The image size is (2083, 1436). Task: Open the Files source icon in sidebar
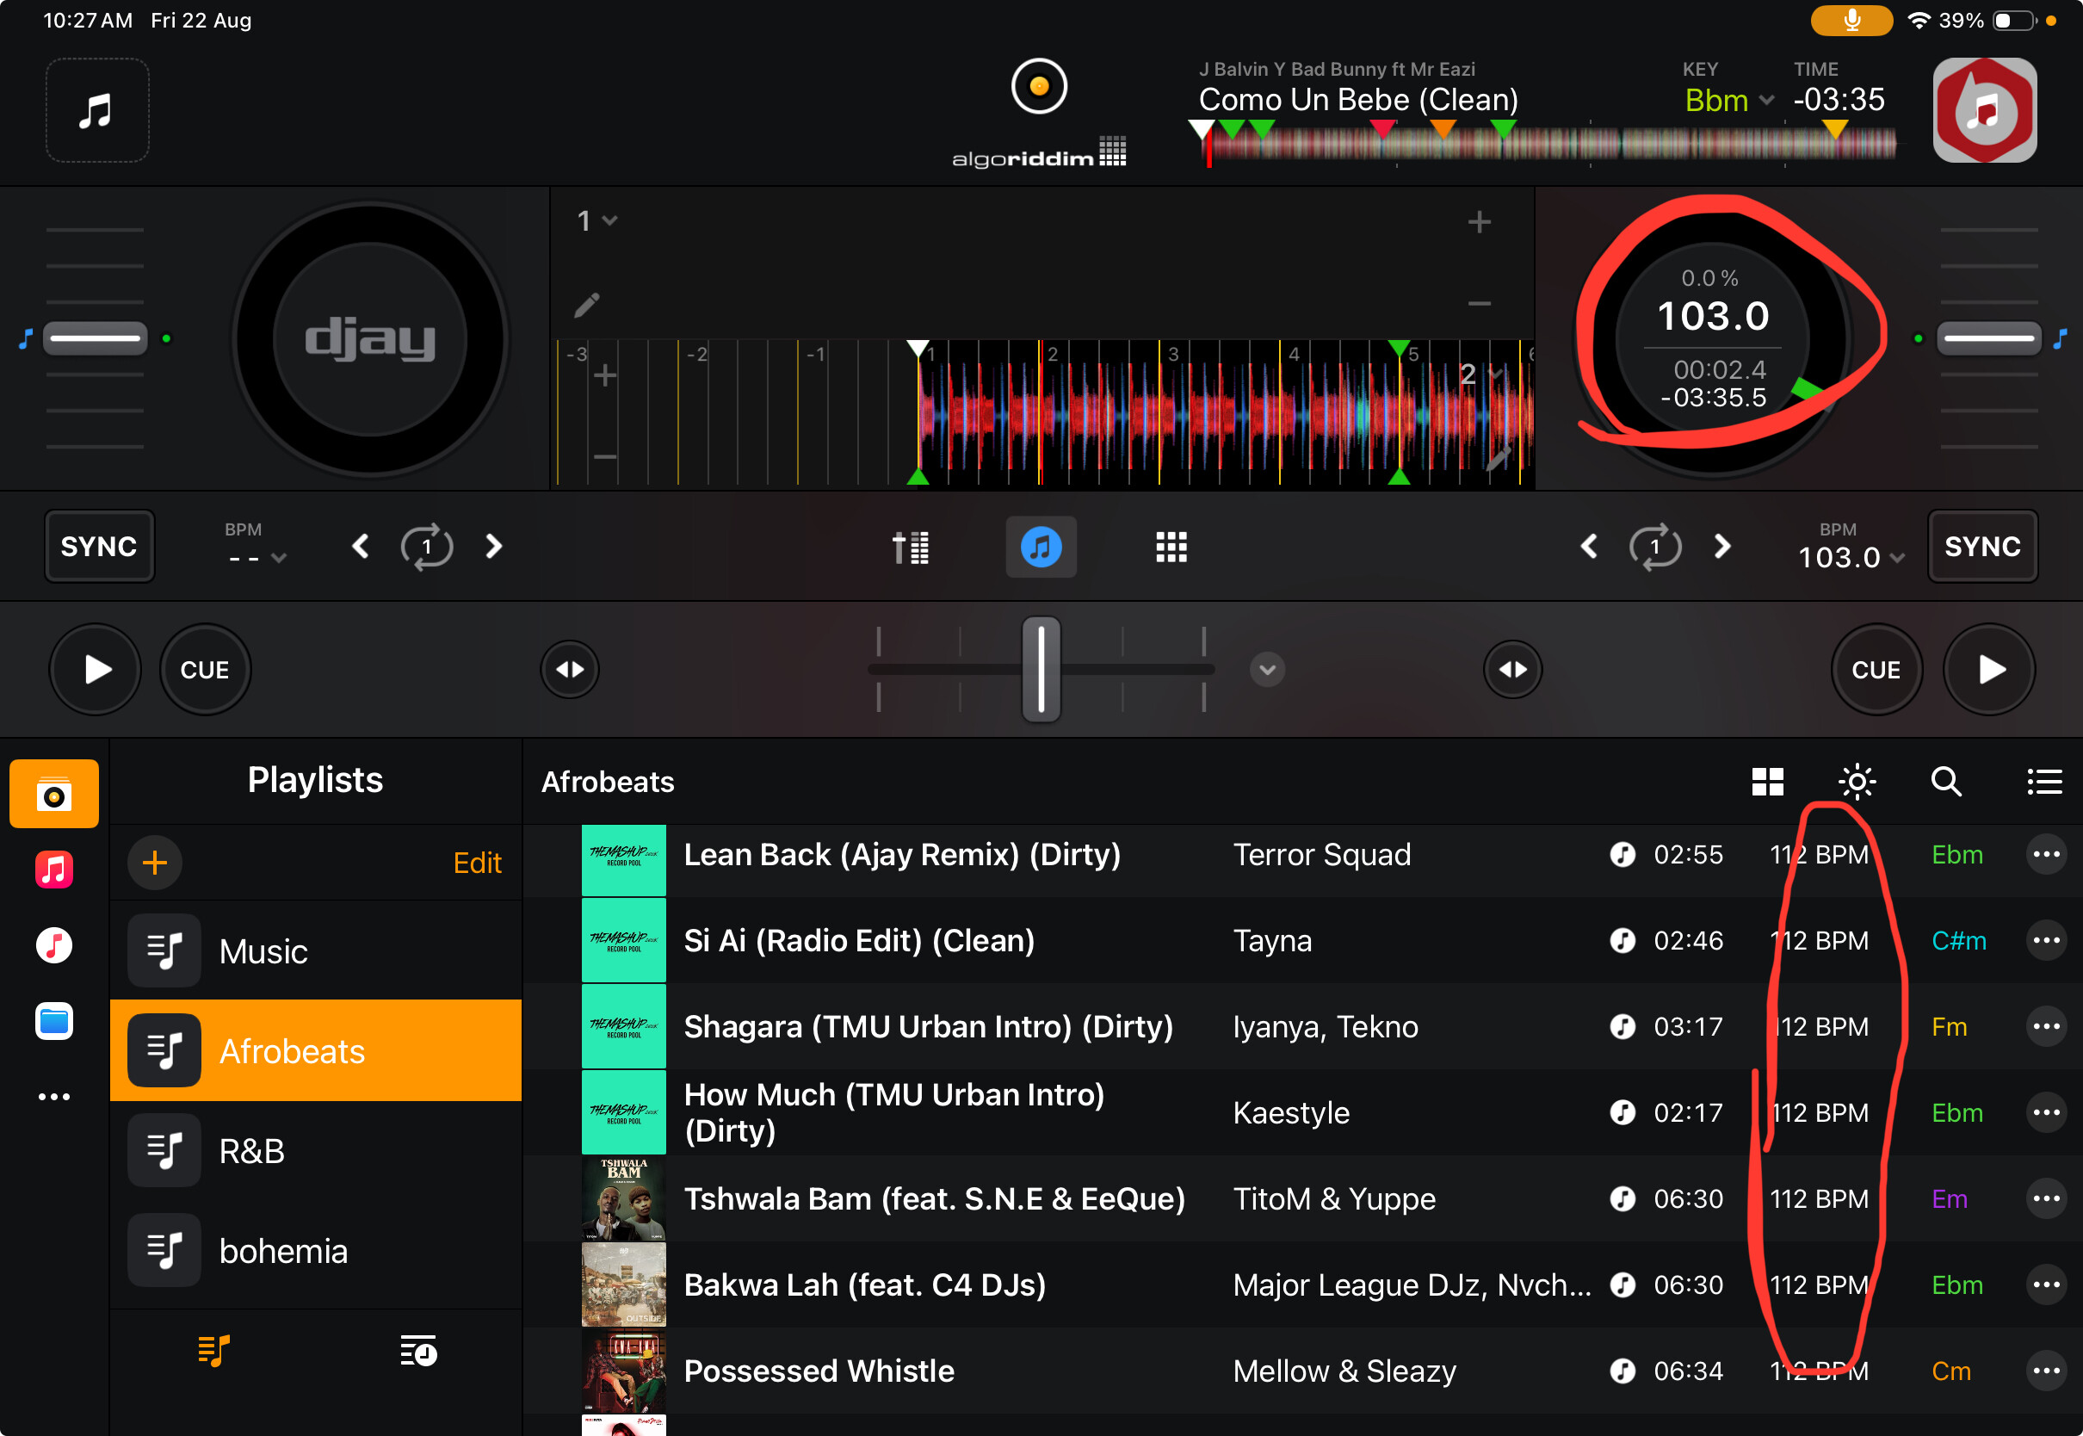54,1021
